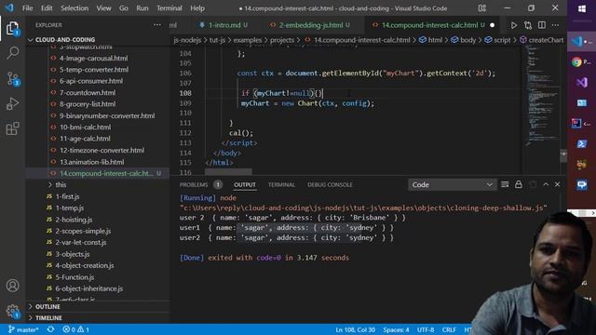Click the VS Code logo icon
The width and height of the screenshot is (596, 335).
coord(9,7)
